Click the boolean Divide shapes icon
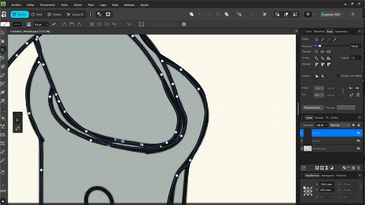 (226, 15)
